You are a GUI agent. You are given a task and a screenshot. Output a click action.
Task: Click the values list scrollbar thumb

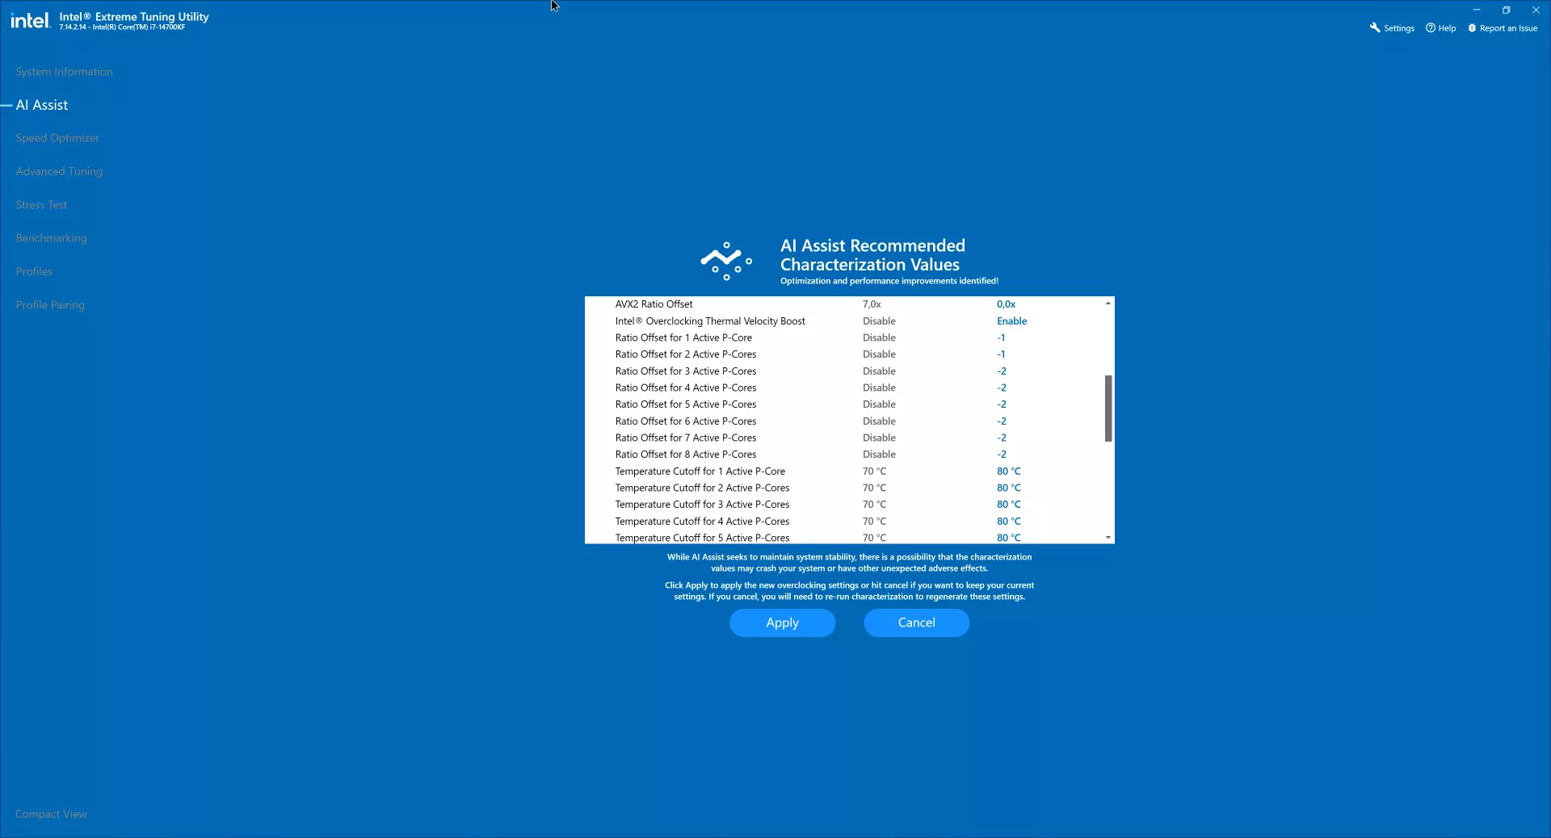[1108, 409]
